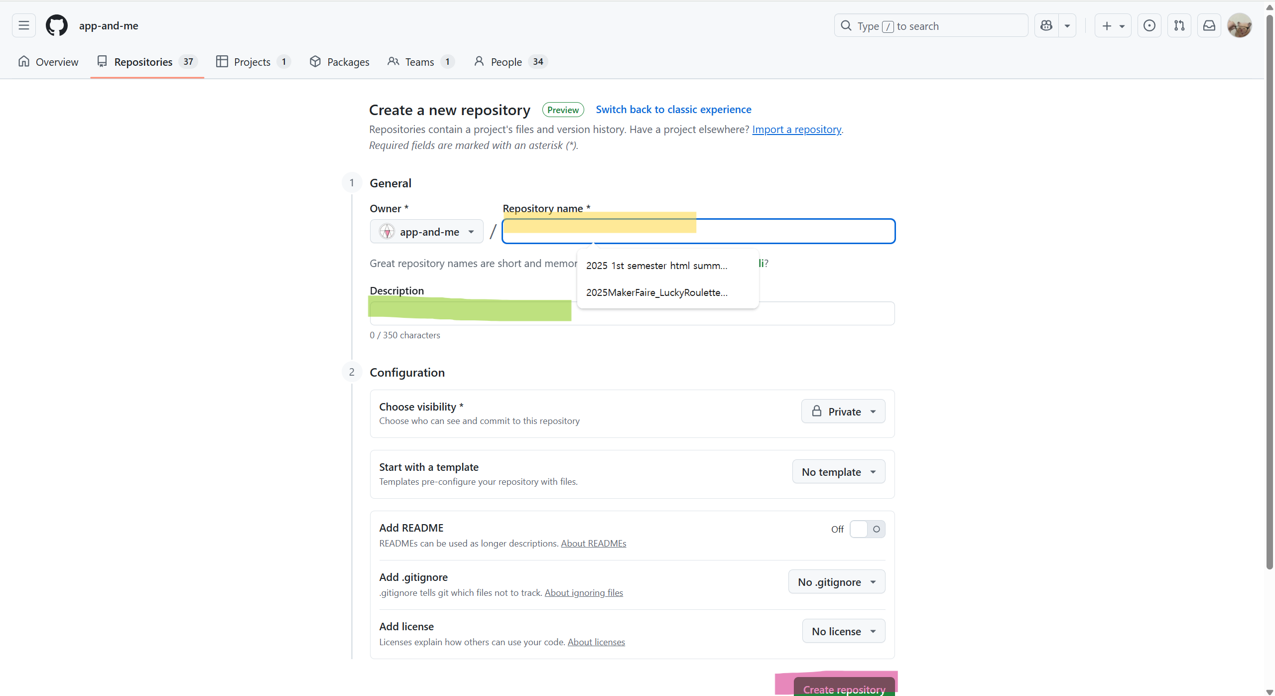Open the No license dropdown
Screen dimensions: 1275x696
843,631
